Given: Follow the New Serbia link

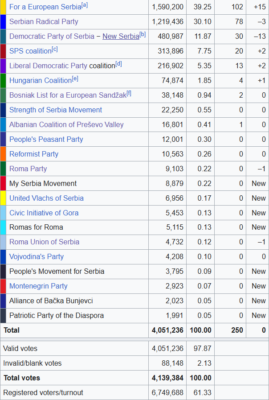Looking at the screenshot, I should pyautogui.click(x=121, y=36).
